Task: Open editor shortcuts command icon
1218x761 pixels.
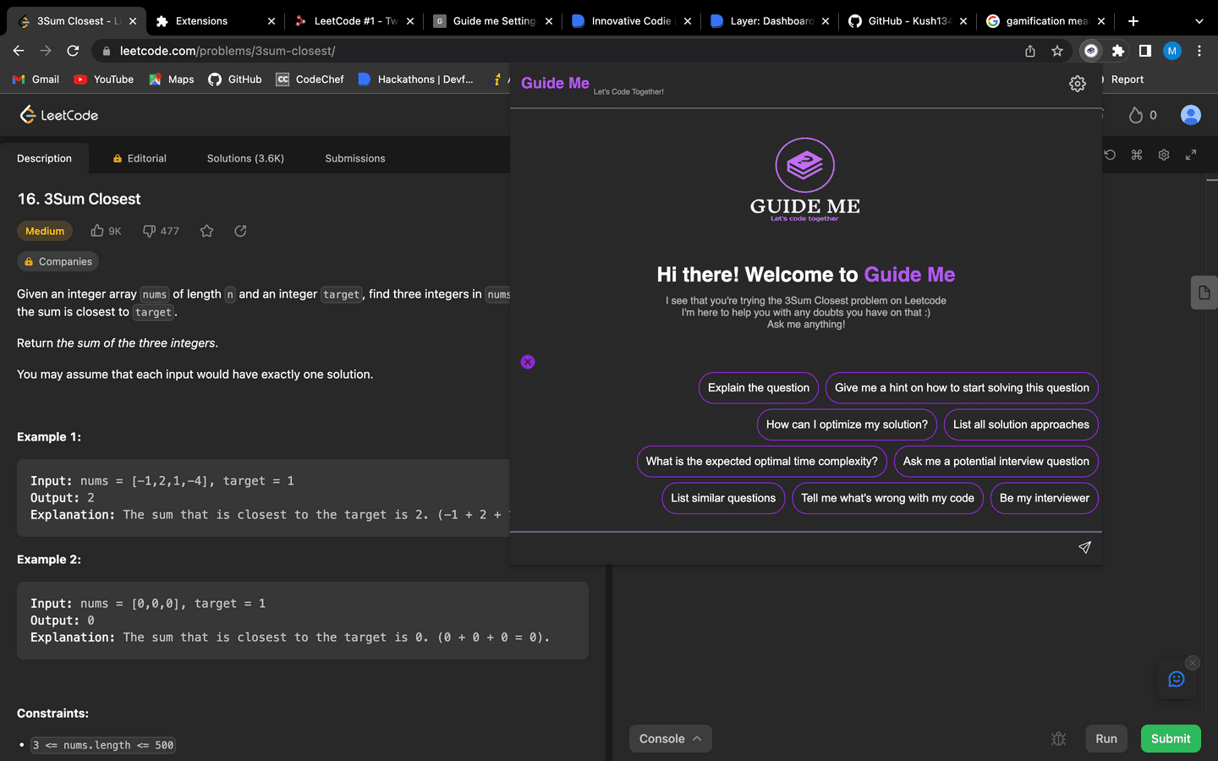Action: [1137, 155]
